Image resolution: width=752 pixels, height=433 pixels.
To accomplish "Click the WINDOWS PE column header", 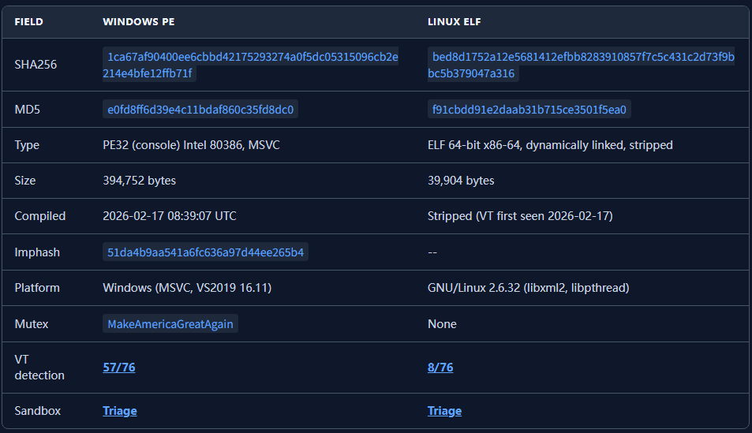I will (139, 21).
